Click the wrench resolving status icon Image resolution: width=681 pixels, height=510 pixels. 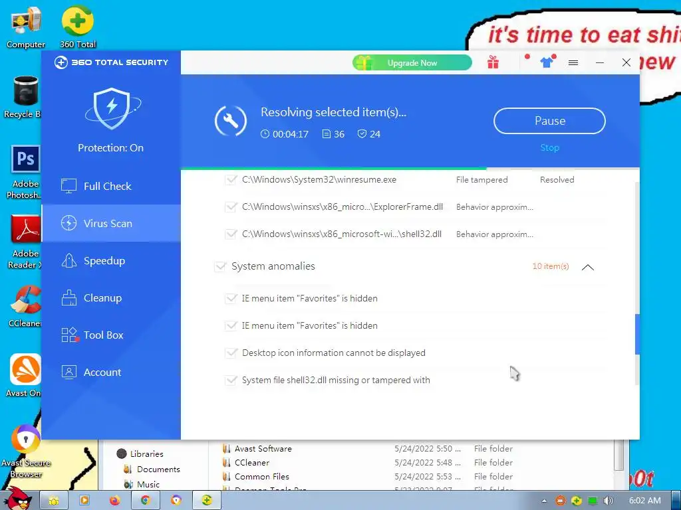click(231, 121)
